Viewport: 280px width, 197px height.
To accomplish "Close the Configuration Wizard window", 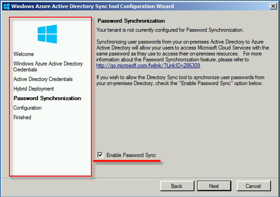I will (273, 6).
